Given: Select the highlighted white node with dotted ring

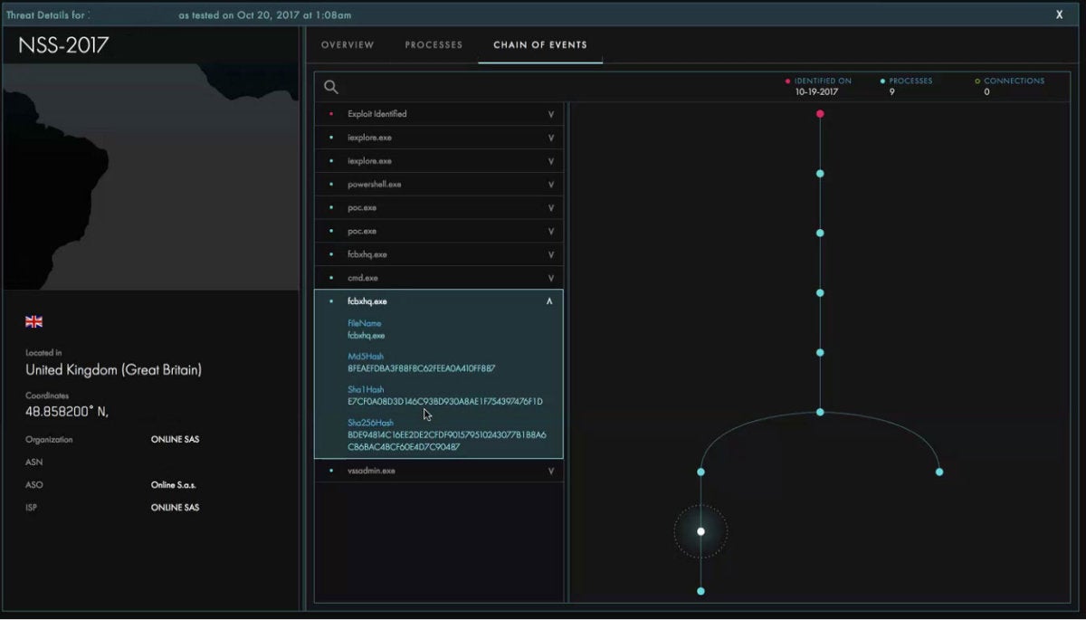Looking at the screenshot, I should click(700, 531).
